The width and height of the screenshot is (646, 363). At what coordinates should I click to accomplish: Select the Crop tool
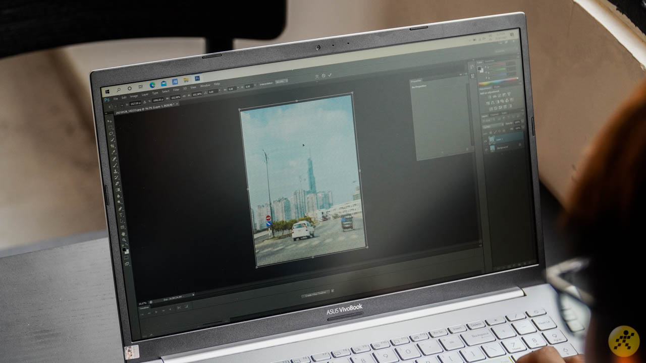[113, 146]
